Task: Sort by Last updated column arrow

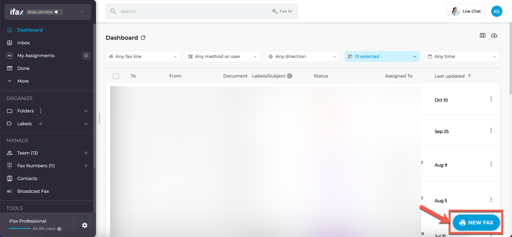Action: click(x=469, y=76)
